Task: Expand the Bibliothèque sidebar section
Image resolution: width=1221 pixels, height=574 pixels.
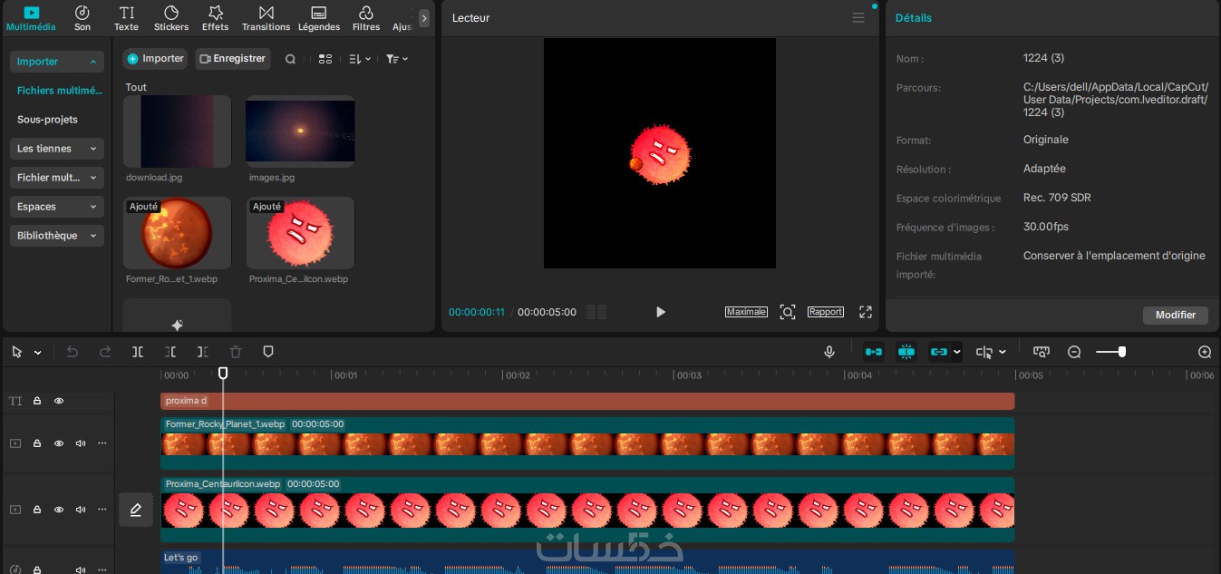Action: pos(57,236)
